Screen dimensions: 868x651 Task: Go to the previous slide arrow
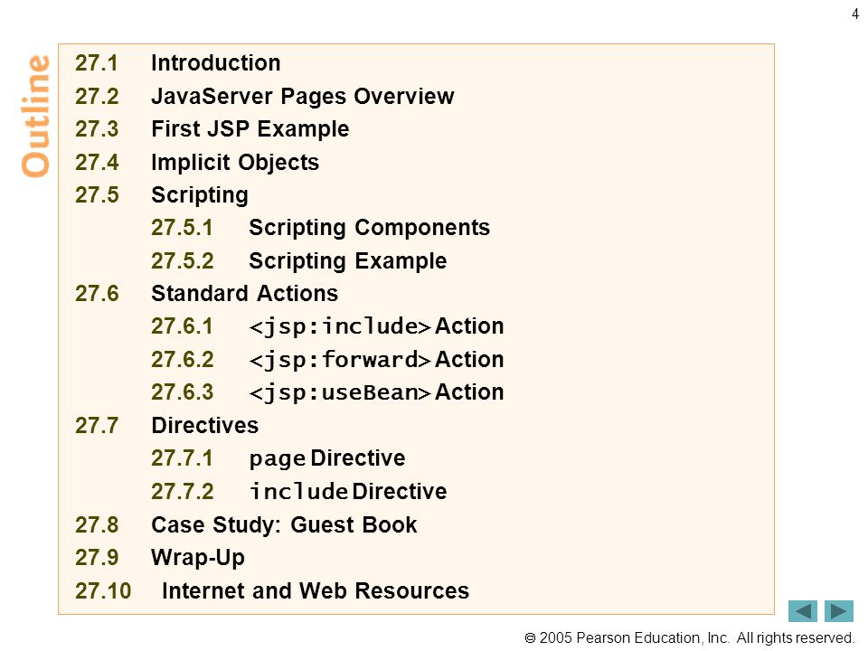click(x=802, y=611)
